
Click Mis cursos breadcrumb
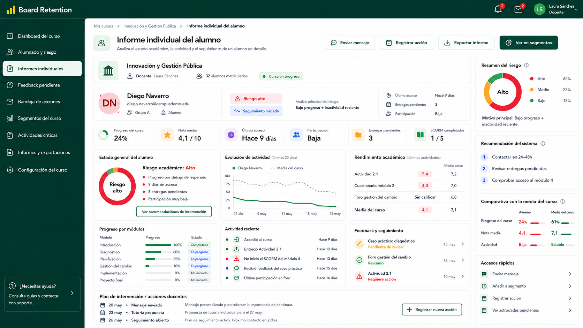[x=104, y=26]
